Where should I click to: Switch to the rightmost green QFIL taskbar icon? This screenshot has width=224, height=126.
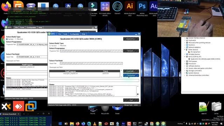163,124
